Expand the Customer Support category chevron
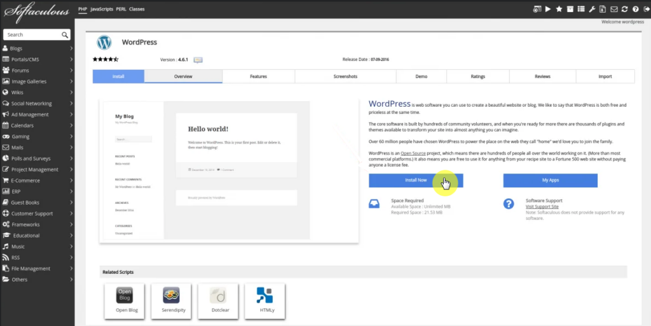651x326 pixels. (x=71, y=213)
